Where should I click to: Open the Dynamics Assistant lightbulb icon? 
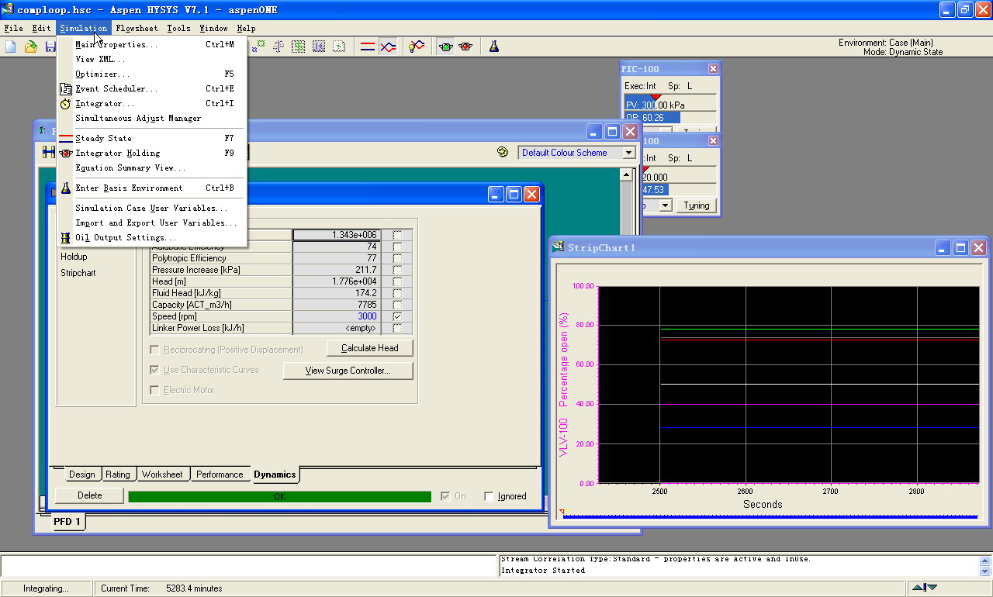coord(417,47)
